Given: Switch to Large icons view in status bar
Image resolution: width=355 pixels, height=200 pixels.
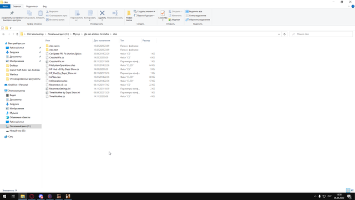Looking at the screenshot, I should tap(352, 190).
